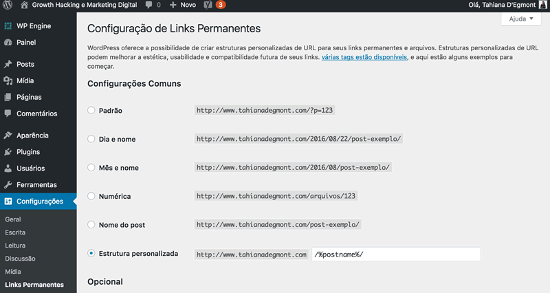Click the Comentários bubble icon in sidebar
The height and width of the screenshot is (293, 550).
point(8,113)
